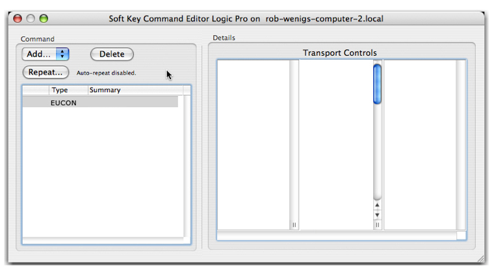
Task: Click the Type column header
Action: pyautogui.click(x=68, y=90)
